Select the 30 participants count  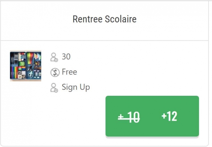pos(66,56)
